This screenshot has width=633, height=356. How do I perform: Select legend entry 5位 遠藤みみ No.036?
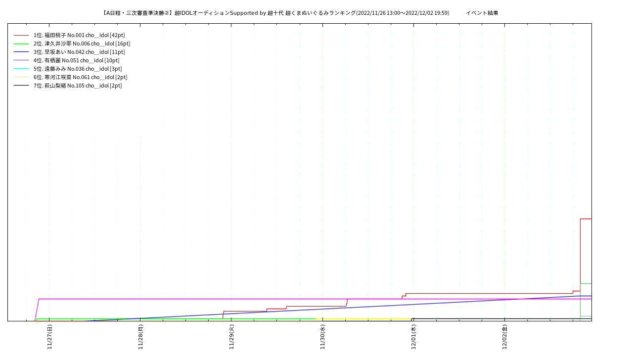coord(78,69)
